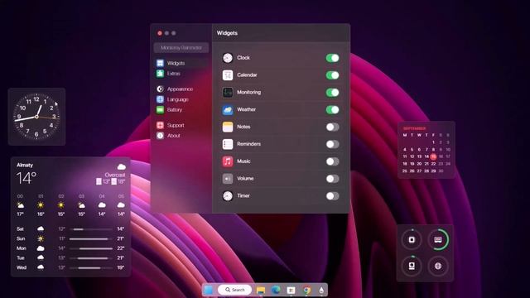Click the Timer widget icon in the list
Screen dimensions: 530x298
coord(228,195)
